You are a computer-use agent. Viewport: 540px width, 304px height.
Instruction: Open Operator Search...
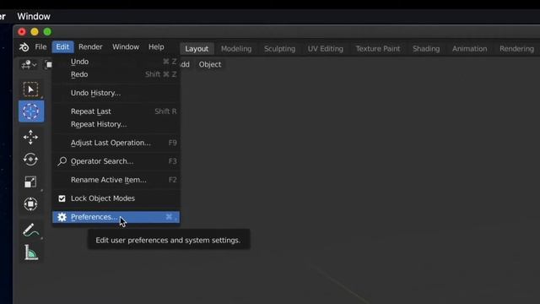116,161
